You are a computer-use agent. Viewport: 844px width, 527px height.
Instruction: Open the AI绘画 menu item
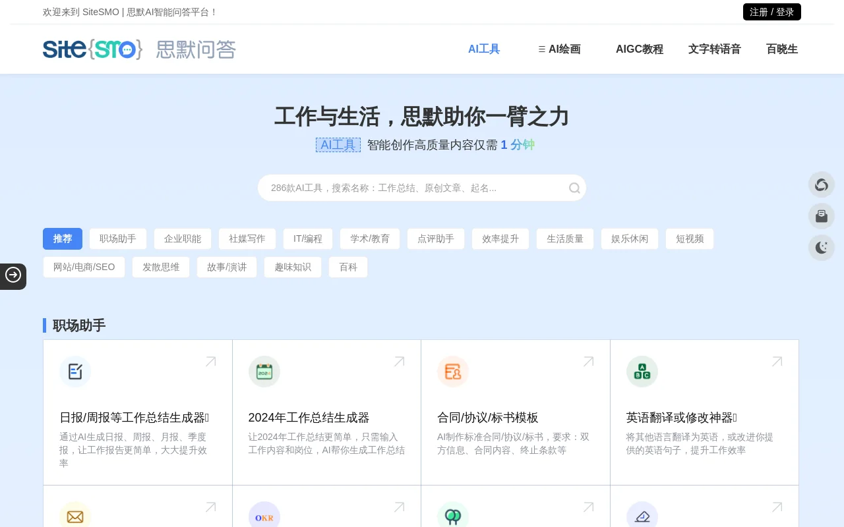[x=564, y=49]
